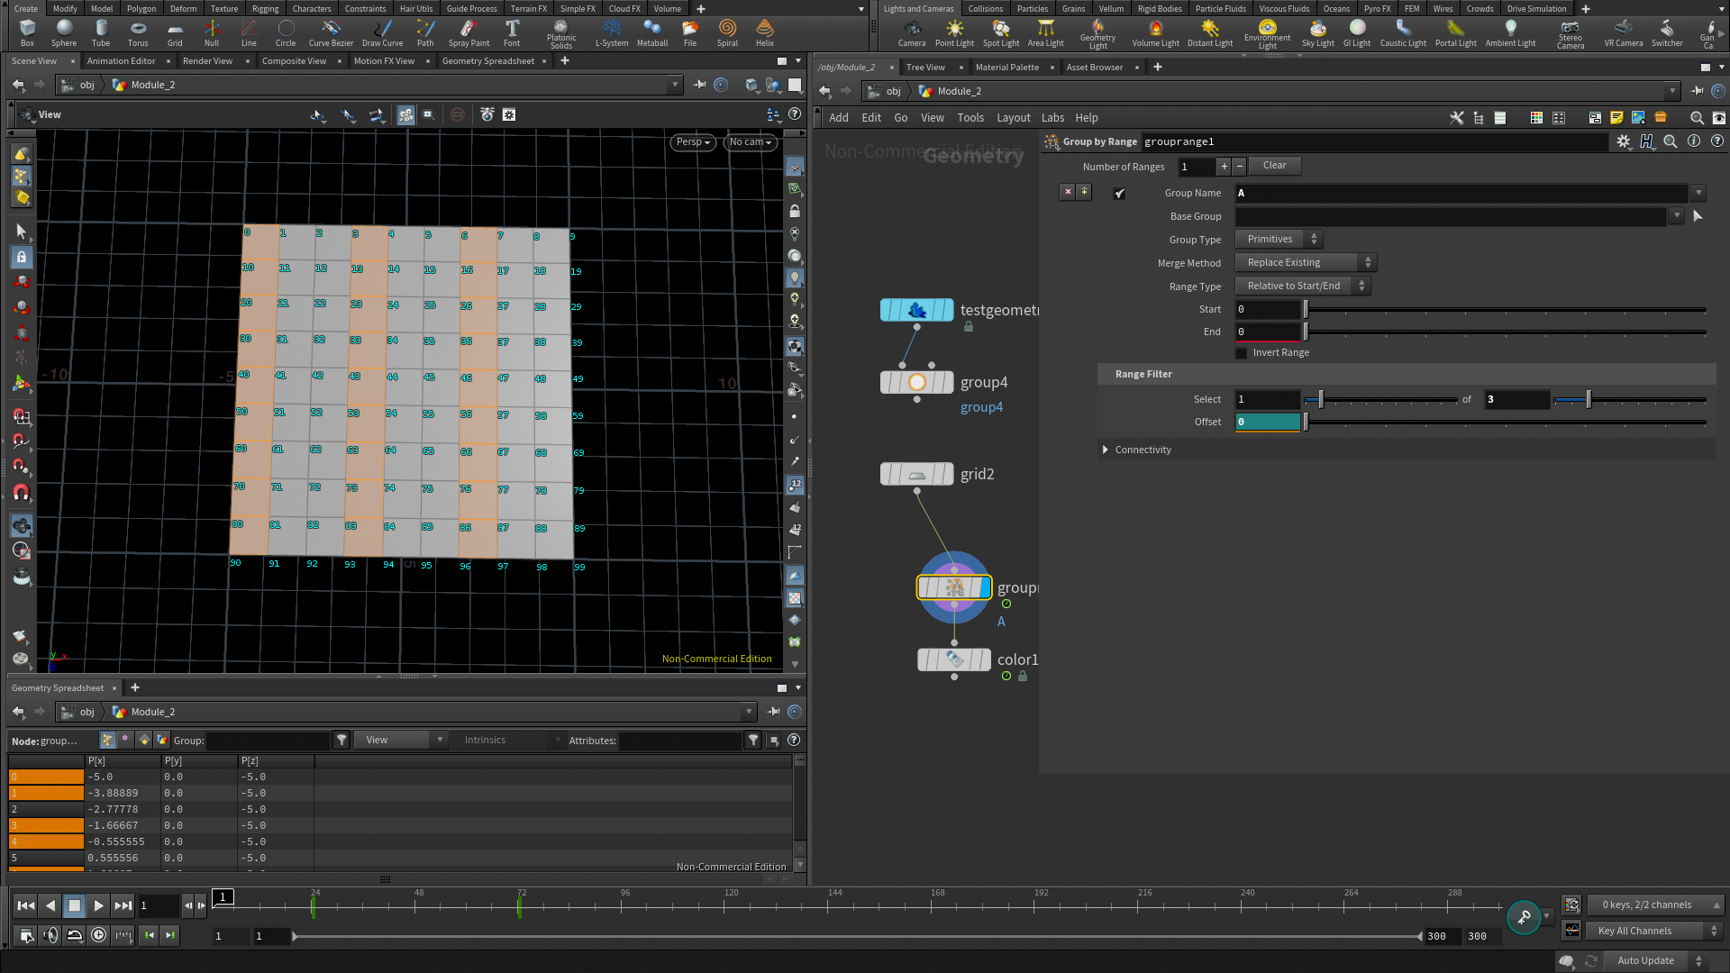
Task: Click the Play forward button in the playbar
Action: pyautogui.click(x=98, y=905)
